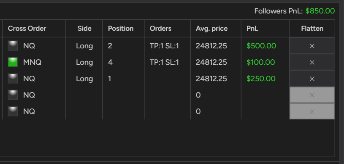Toggle cross order for the NQ Long 2 row
The width and height of the screenshot is (344, 164).
(13, 46)
